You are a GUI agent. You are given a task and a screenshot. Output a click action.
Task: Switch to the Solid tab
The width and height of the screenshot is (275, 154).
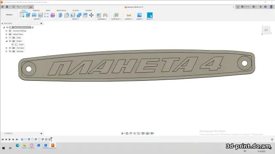click(x=24, y=10)
